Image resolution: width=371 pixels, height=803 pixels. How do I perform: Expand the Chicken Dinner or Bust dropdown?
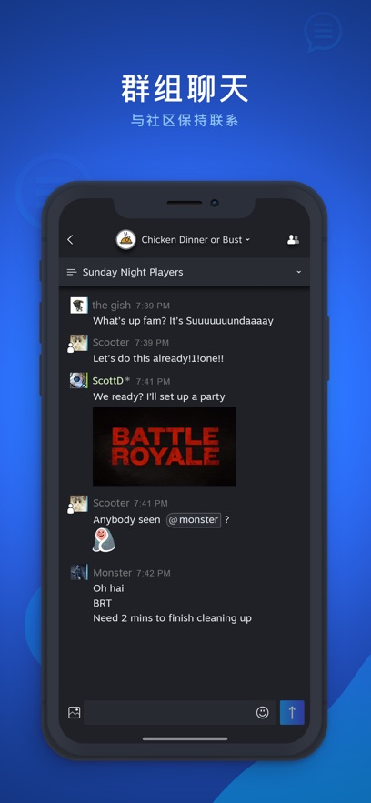247,240
